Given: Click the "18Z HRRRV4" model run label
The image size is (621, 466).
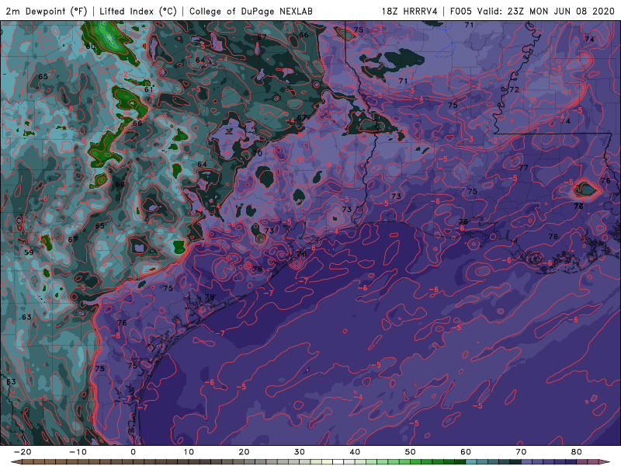Looking at the screenshot, I should pos(410,12).
